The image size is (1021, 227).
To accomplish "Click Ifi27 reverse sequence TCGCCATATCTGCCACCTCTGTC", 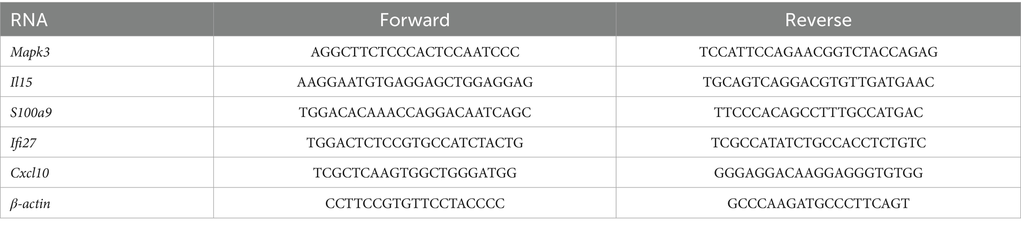I will coord(818,143).
